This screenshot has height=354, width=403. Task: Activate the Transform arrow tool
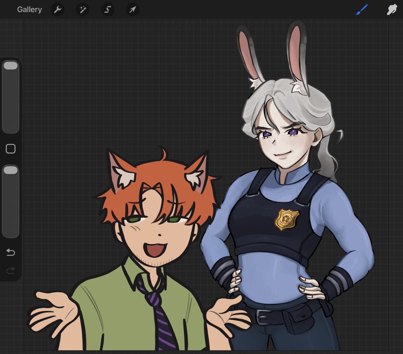pyautogui.click(x=133, y=9)
